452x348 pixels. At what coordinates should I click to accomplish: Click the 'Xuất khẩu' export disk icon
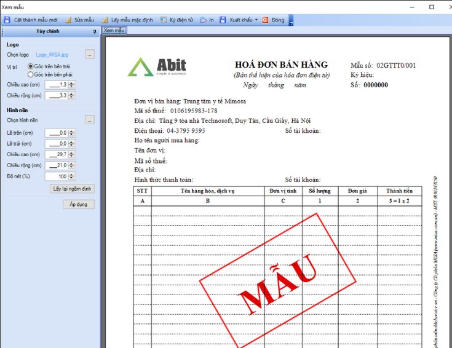tap(223, 20)
